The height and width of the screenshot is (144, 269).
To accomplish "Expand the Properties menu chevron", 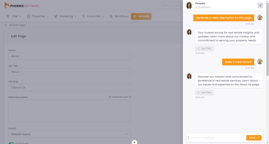I will [48, 16].
